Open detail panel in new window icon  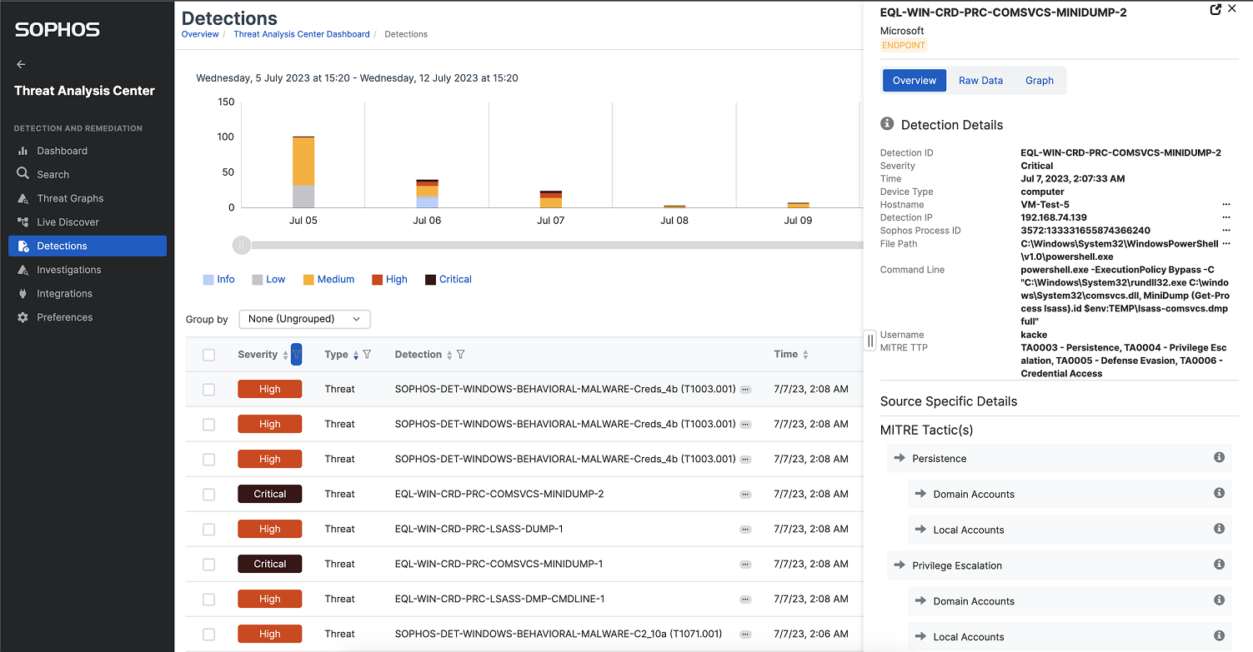click(x=1215, y=9)
